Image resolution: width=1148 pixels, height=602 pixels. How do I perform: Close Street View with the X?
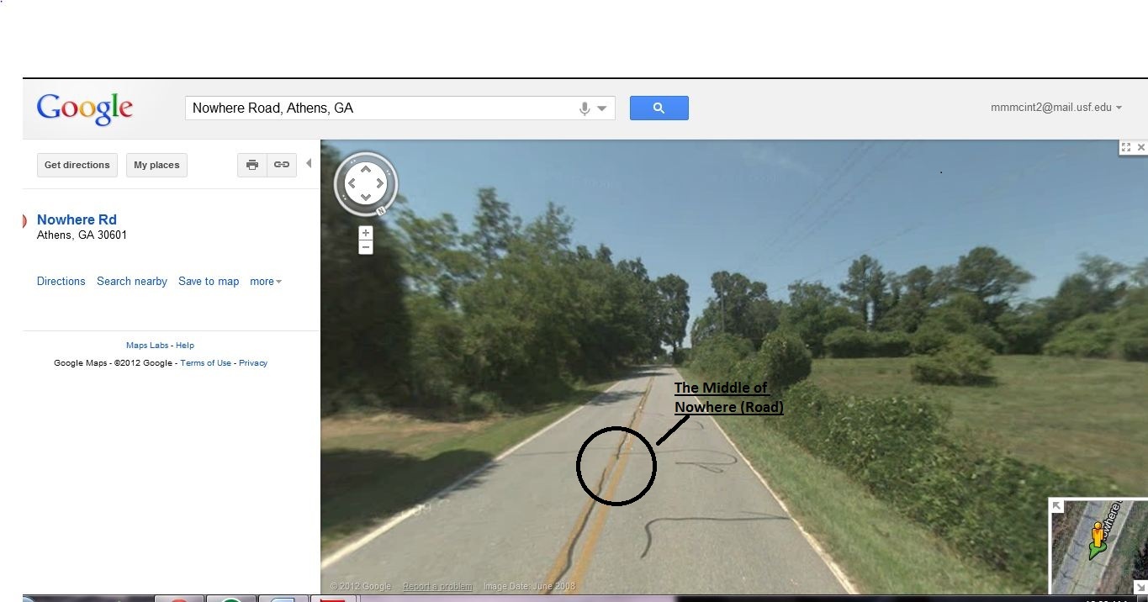(1141, 147)
